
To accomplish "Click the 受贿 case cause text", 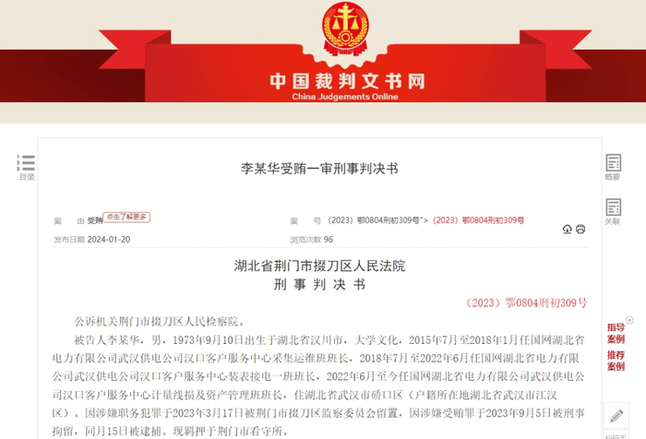I will pos(95,220).
